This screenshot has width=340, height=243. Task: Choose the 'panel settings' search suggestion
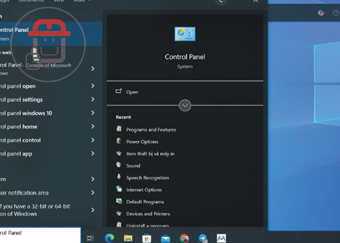tap(51, 100)
